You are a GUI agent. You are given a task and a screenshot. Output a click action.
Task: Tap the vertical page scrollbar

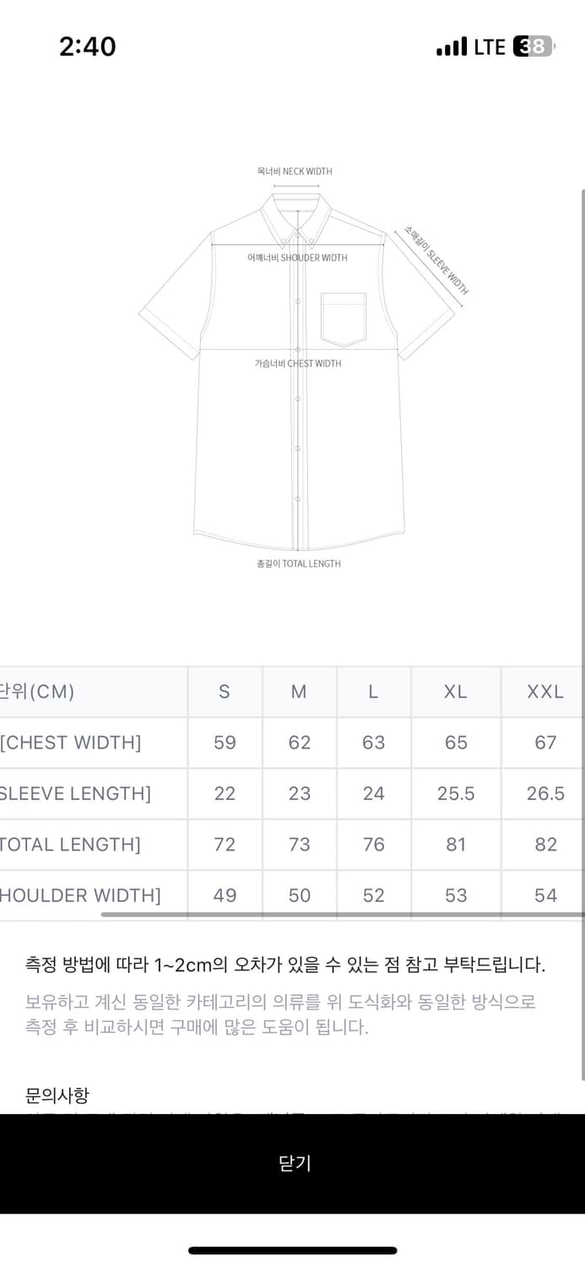pyautogui.click(x=582, y=633)
